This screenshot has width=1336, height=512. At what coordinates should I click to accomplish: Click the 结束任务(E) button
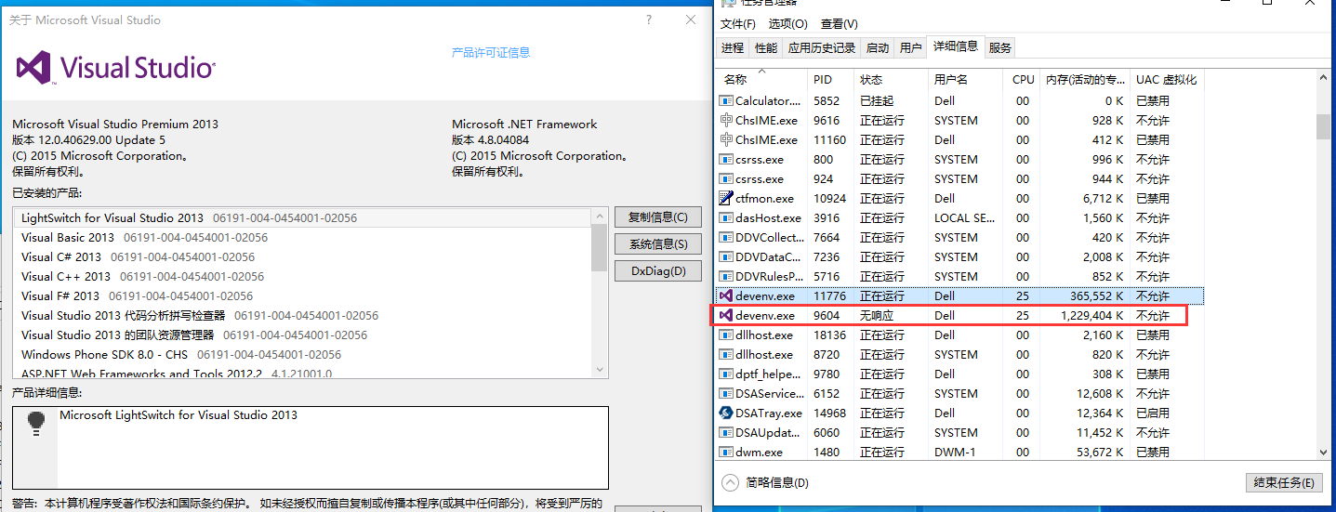coord(1283,482)
